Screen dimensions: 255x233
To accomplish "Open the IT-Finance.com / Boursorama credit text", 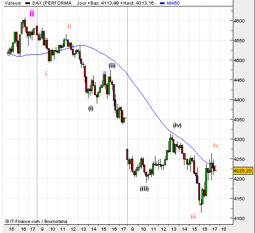I will [x=36, y=221].
